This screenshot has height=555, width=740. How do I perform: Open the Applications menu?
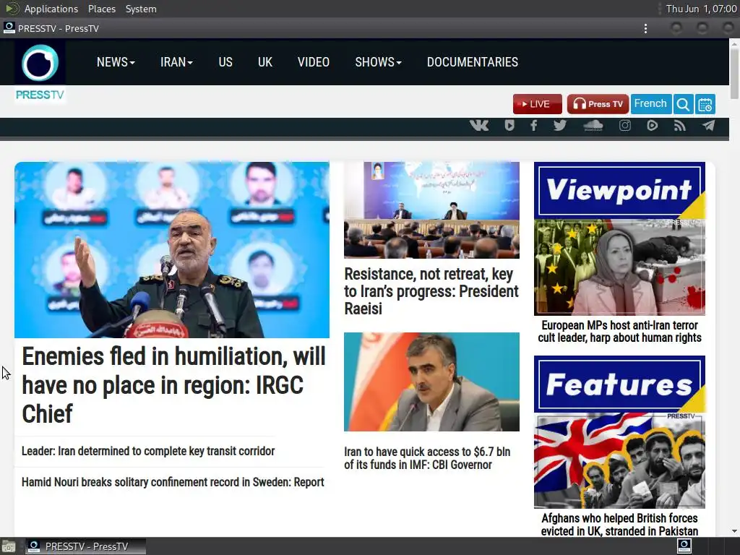click(x=51, y=9)
